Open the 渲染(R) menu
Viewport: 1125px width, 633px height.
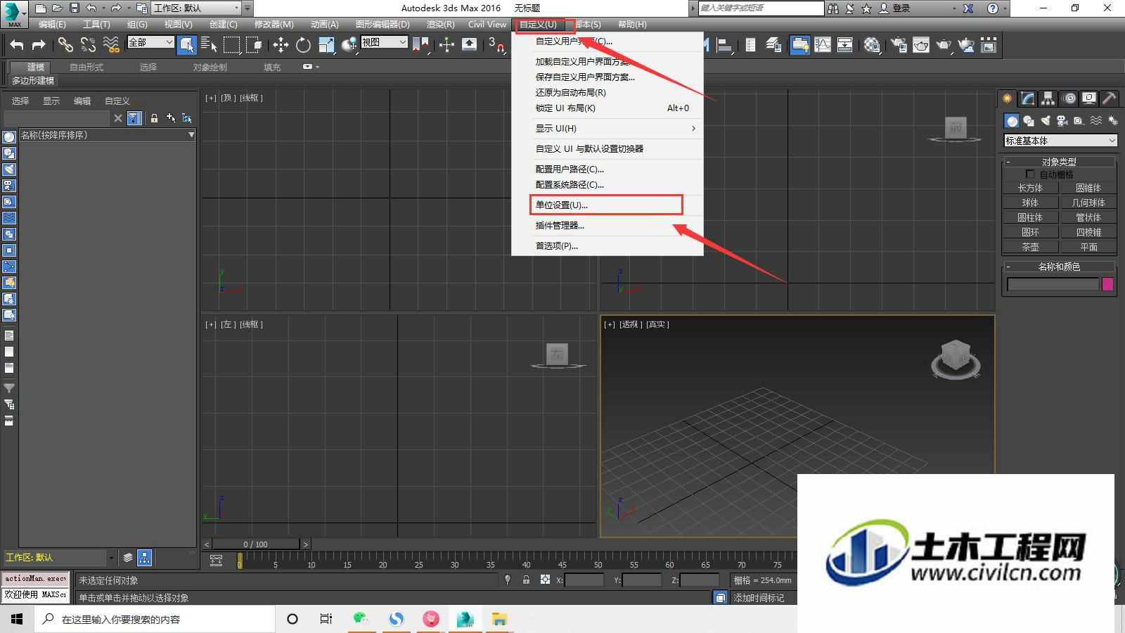click(x=440, y=24)
